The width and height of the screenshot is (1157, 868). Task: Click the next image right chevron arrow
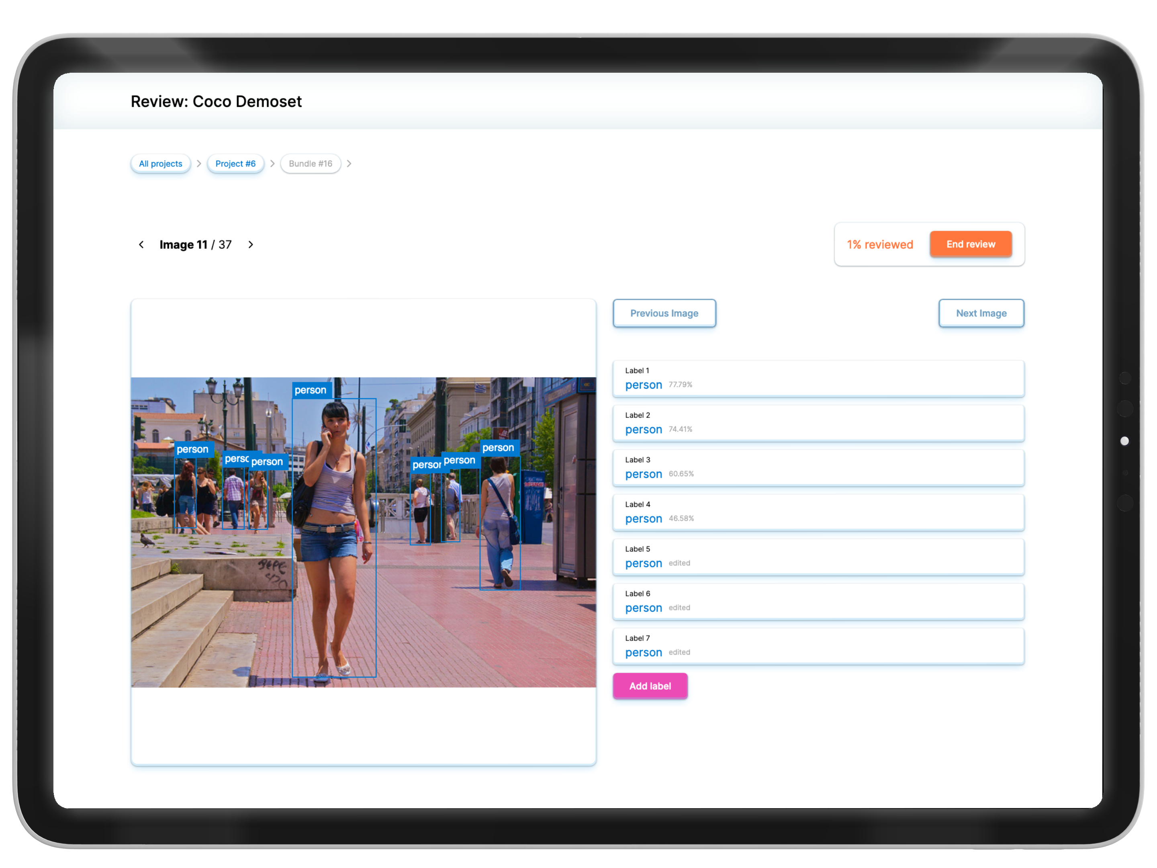tap(251, 244)
